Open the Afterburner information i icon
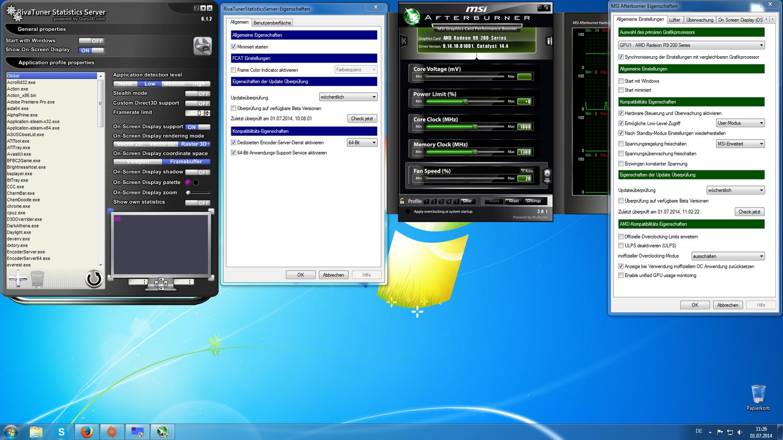783x440 pixels. pos(549,41)
